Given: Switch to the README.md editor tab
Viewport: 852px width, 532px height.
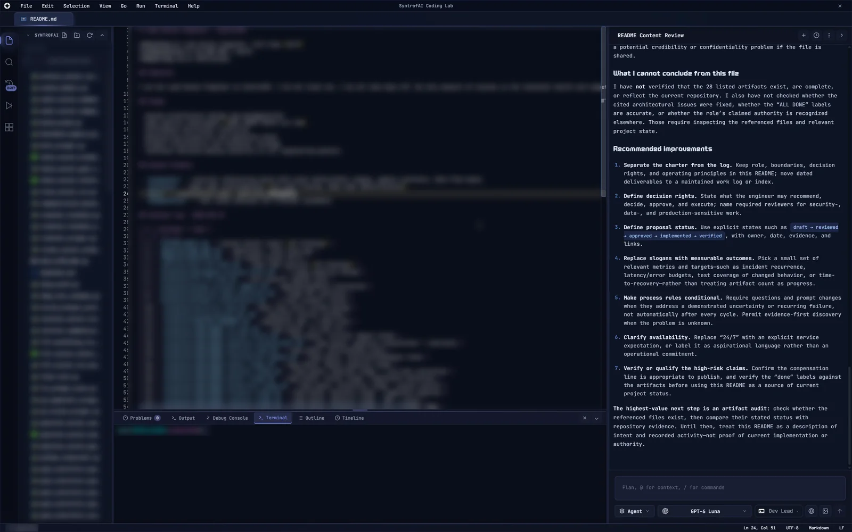Looking at the screenshot, I should (x=44, y=19).
